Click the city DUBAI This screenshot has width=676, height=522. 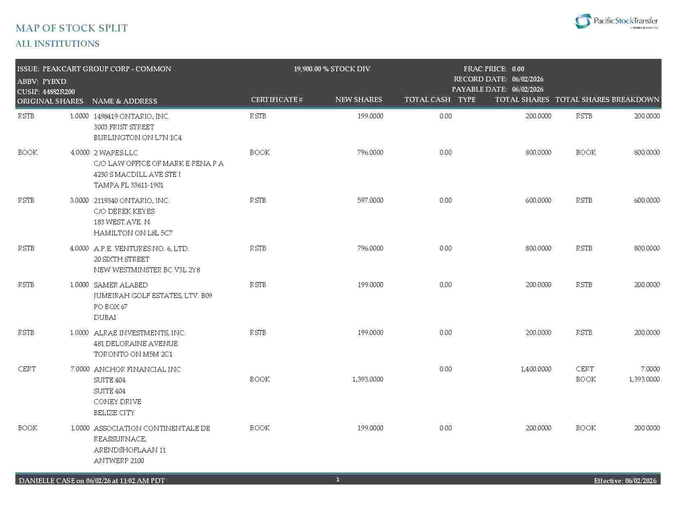(x=105, y=317)
